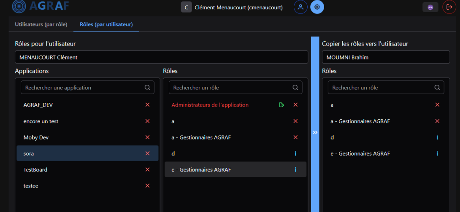Select the Rôles (par utilisateur) tab
This screenshot has width=460, height=212.
click(106, 24)
